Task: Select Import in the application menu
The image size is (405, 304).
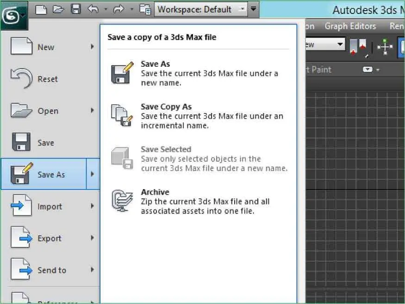Action: coord(50,206)
